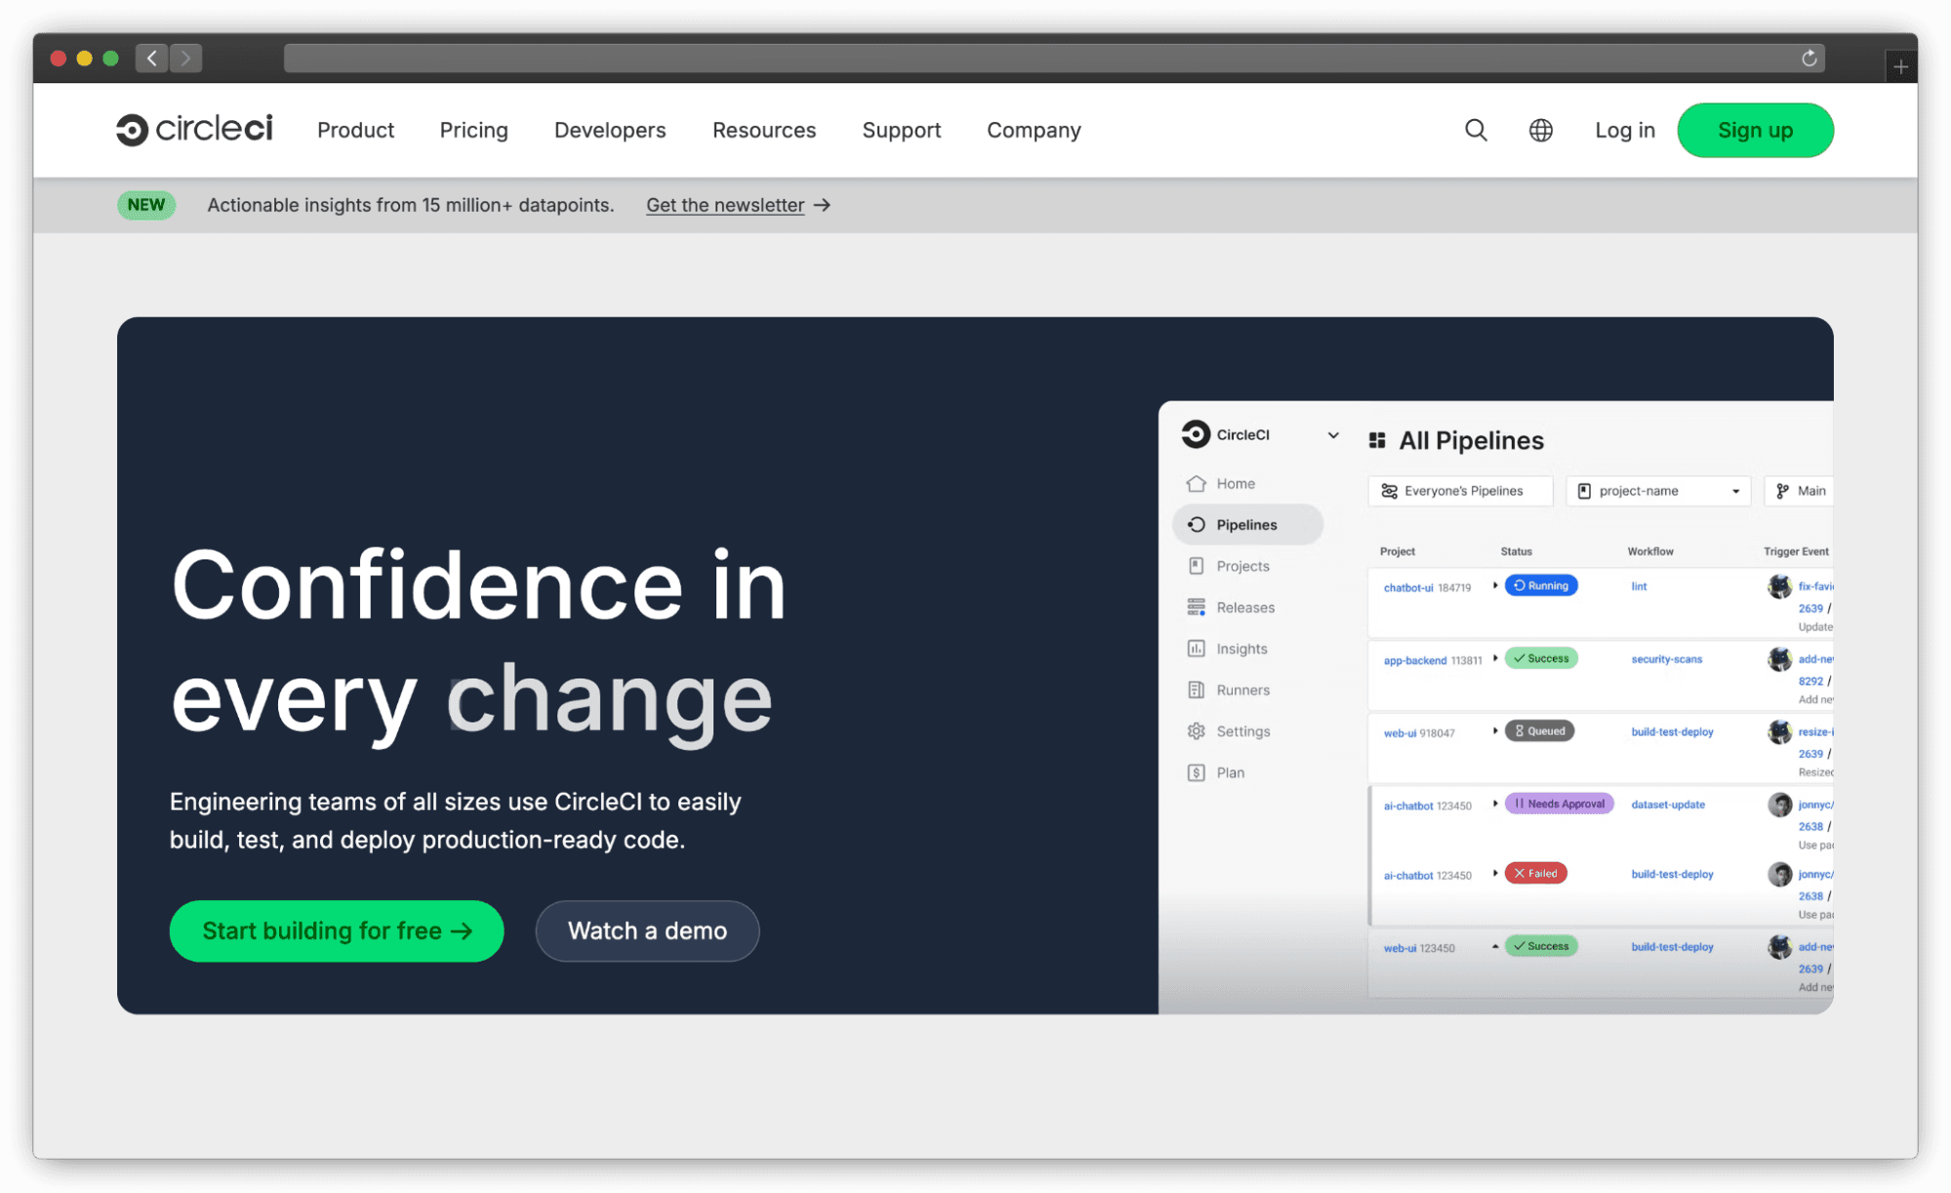Expand the Failed ai-chatbot row triangle
Screen dimensions: 1951x1193
pyautogui.click(x=1495, y=873)
